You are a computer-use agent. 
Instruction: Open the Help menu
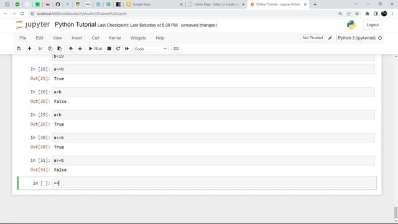(x=160, y=38)
